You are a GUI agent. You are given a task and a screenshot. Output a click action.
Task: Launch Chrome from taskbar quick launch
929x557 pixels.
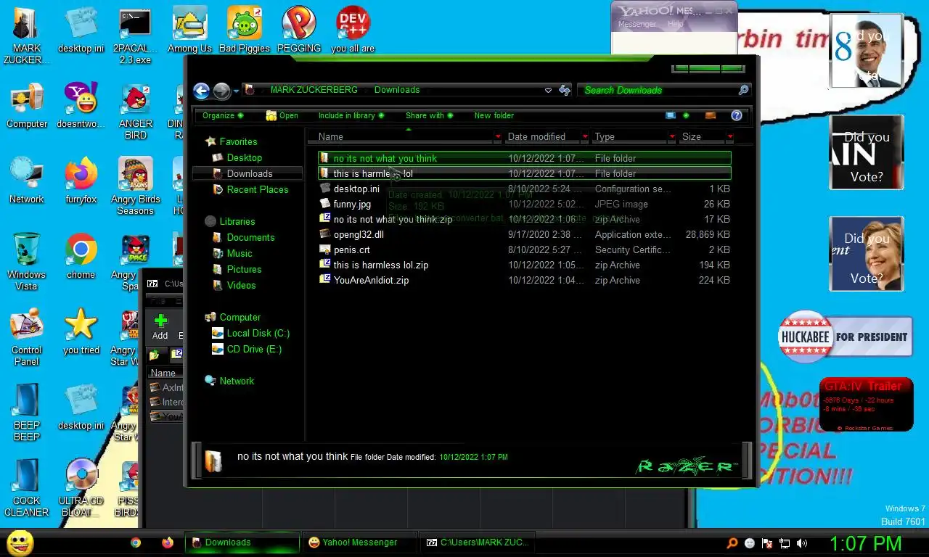click(x=136, y=542)
